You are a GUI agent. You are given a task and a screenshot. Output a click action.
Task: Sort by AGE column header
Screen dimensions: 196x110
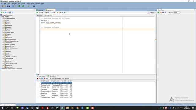[x=70, y=81]
